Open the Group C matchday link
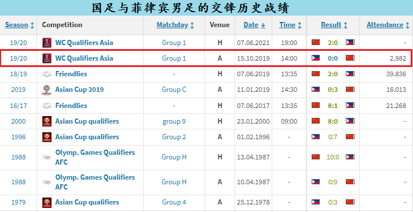 [174, 90]
